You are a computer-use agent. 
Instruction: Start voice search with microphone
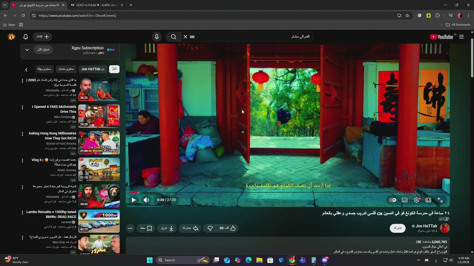point(157,37)
